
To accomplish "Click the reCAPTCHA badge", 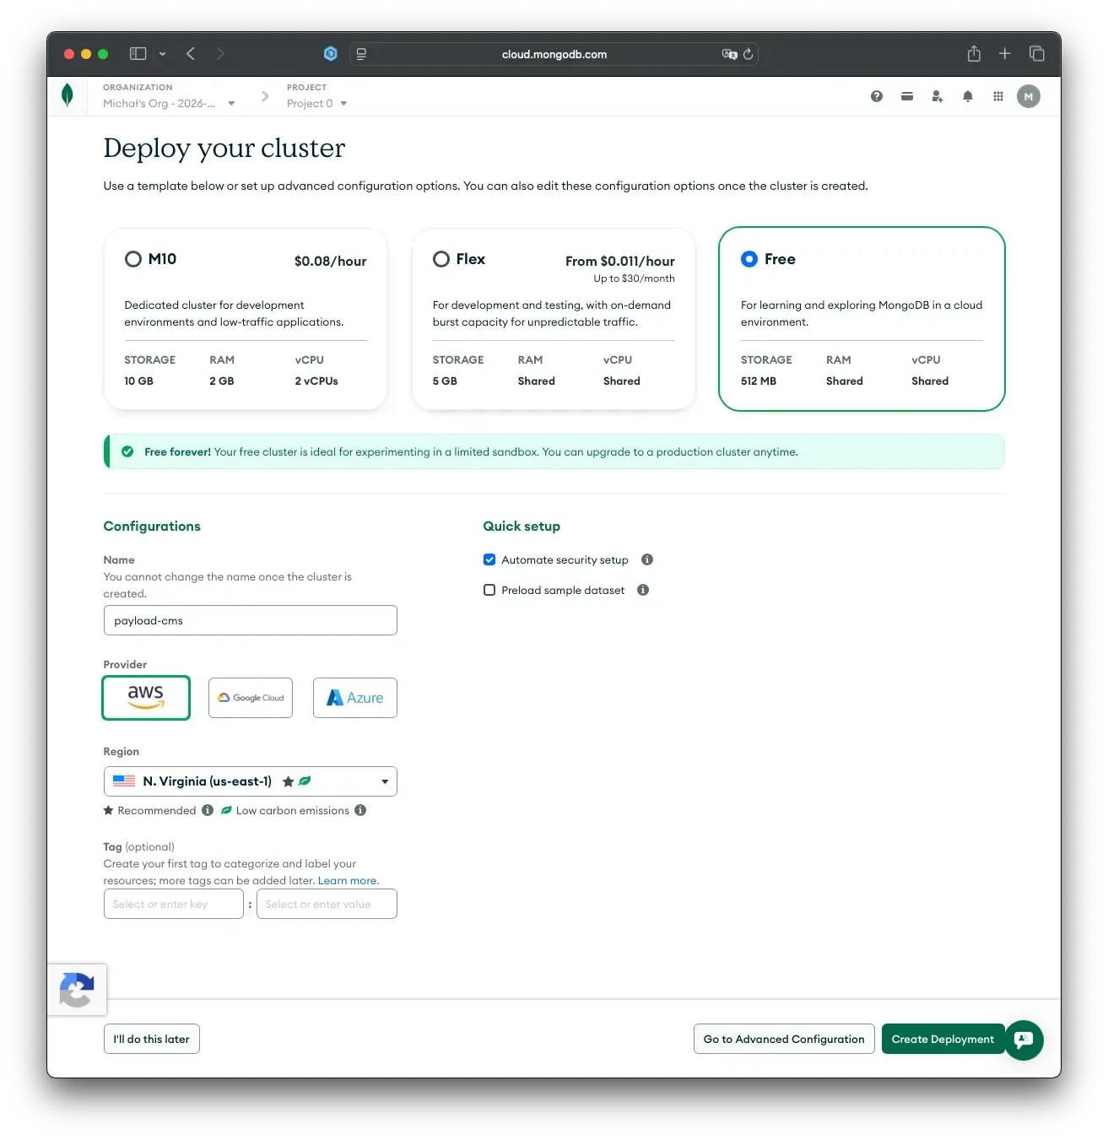I will pyautogui.click(x=77, y=990).
